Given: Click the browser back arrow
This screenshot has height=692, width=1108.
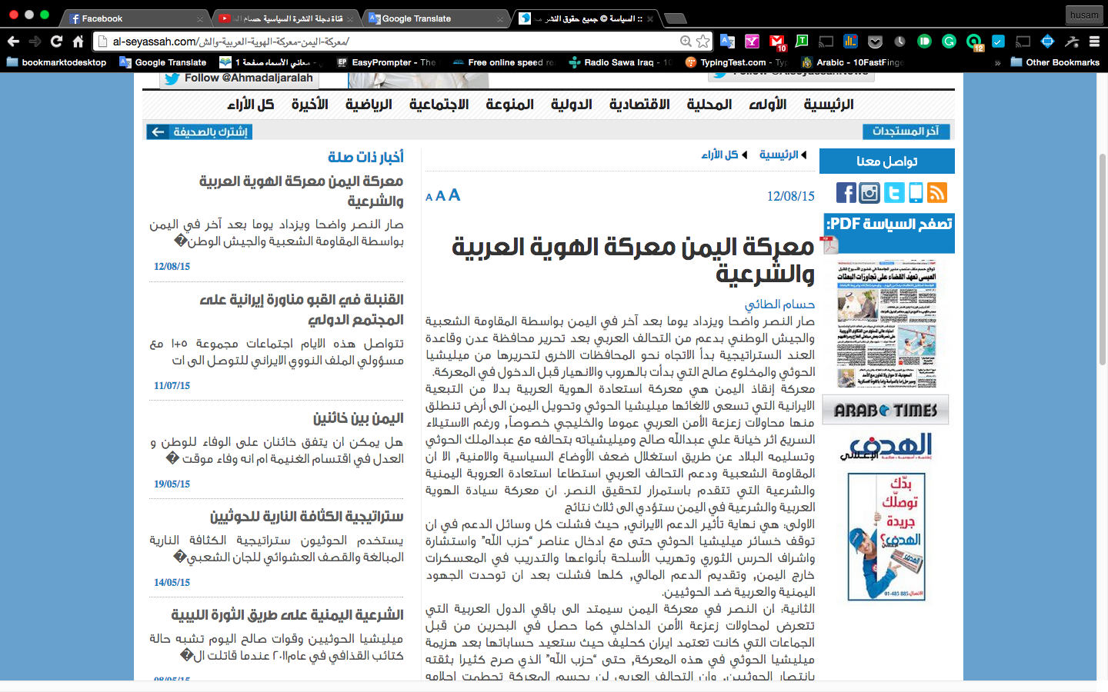Looking at the screenshot, I should [13, 42].
